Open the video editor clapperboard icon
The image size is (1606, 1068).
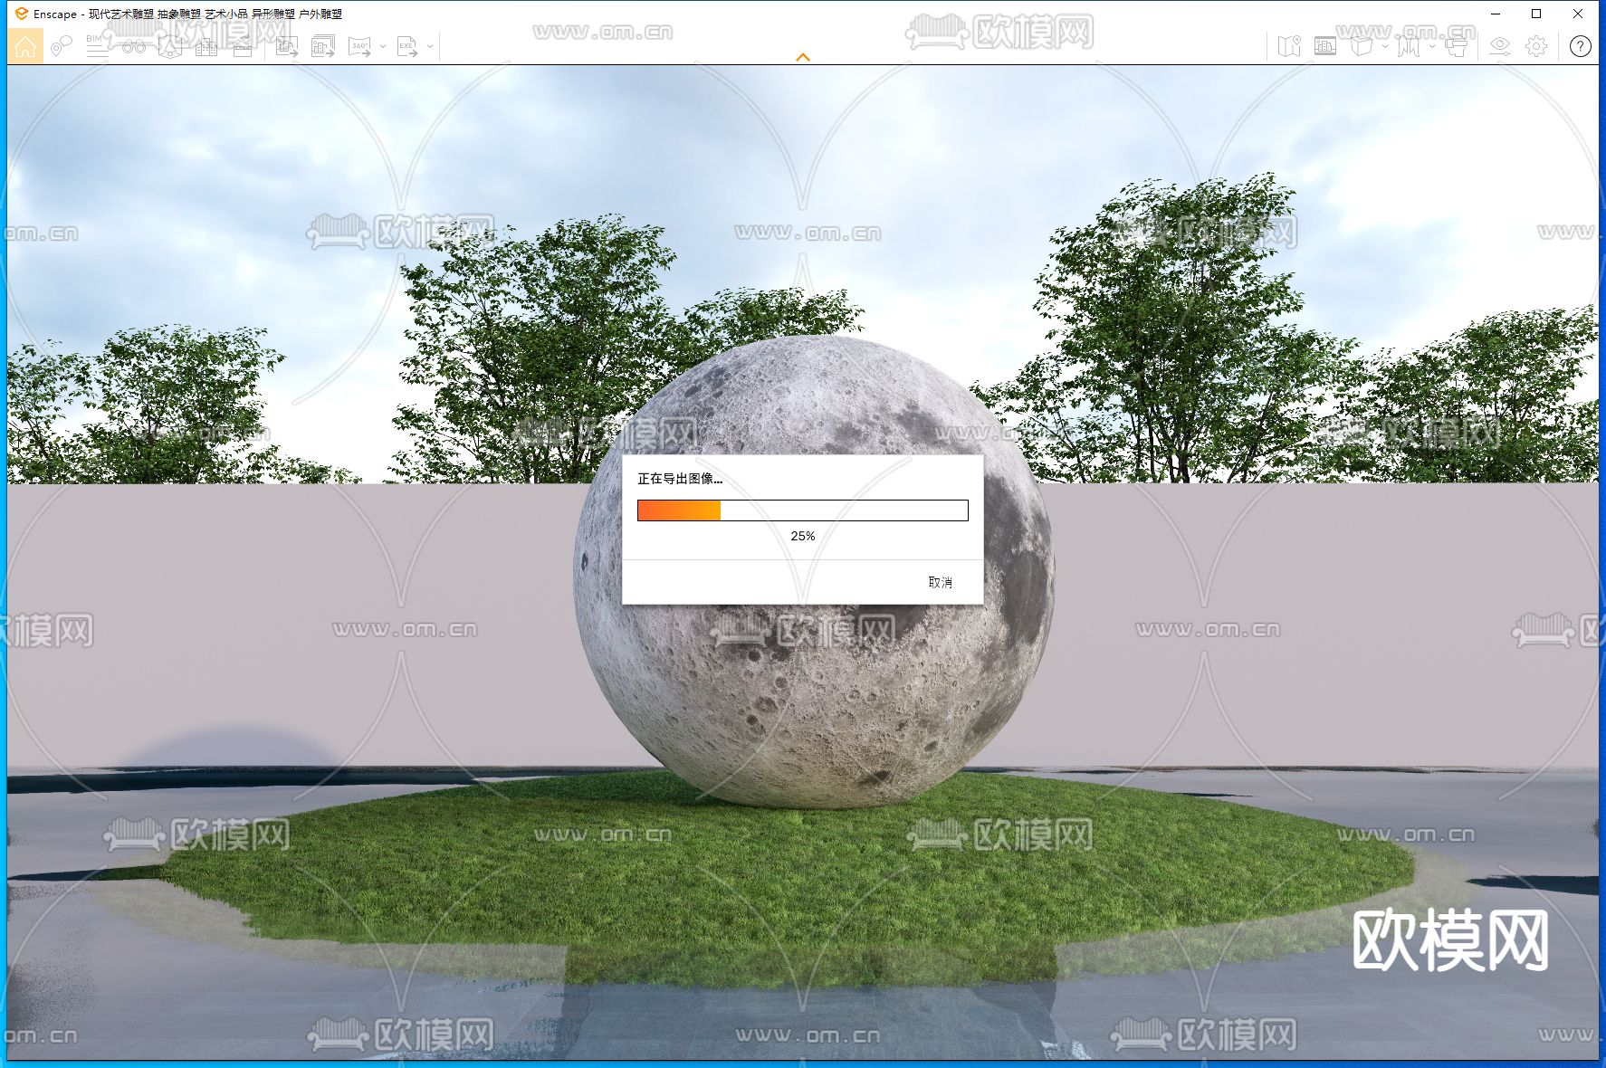(243, 47)
